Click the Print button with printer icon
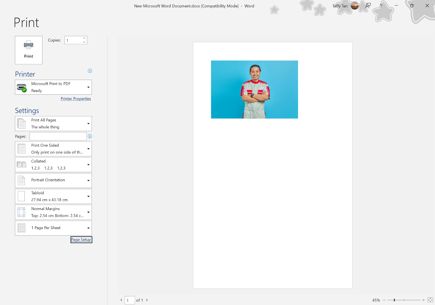Image resolution: width=435 pixels, height=305 pixels. (29, 50)
